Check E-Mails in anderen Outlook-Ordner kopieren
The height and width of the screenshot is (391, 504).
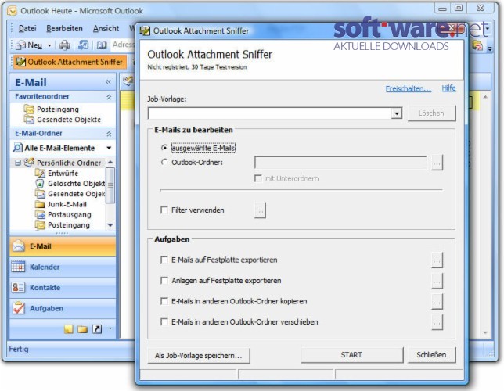tap(164, 301)
